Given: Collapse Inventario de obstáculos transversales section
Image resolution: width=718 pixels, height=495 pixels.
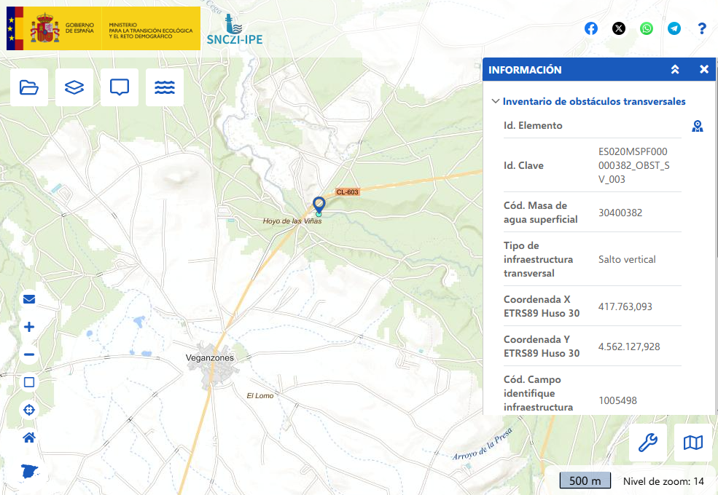Looking at the screenshot, I should (x=496, y=102).
